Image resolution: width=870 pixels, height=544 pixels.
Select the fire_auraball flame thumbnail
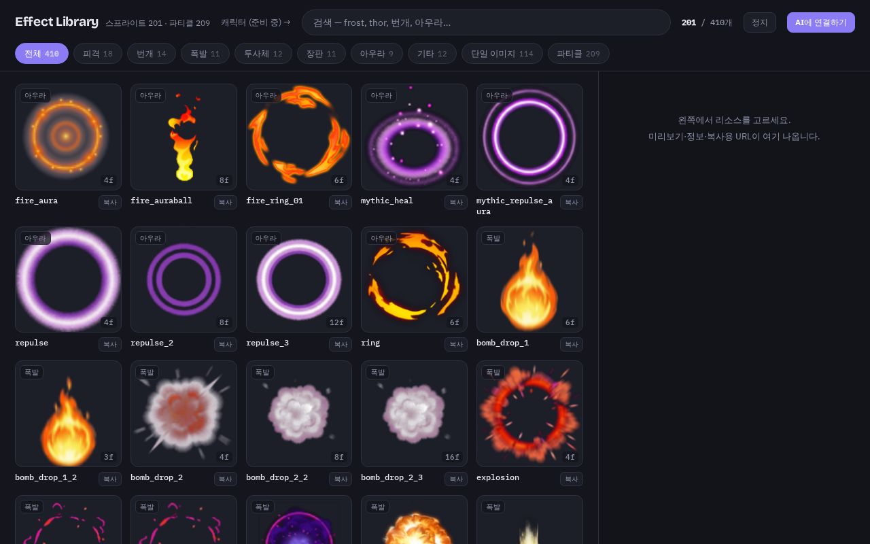[x=184, y=137]
